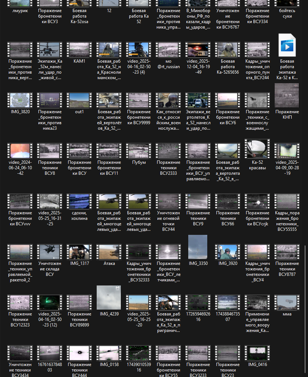Select the IMG_3350 image file
The width and height of the screenshot is (308, 377).
point(198,251)
